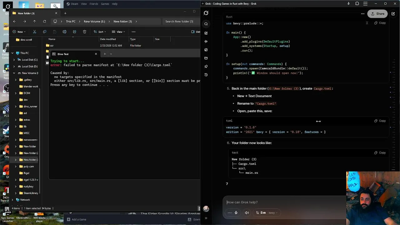400x225 pixels.
Task: Open See more ellipsis in File Explorer toolbar
Action: [x=133, y=32]
